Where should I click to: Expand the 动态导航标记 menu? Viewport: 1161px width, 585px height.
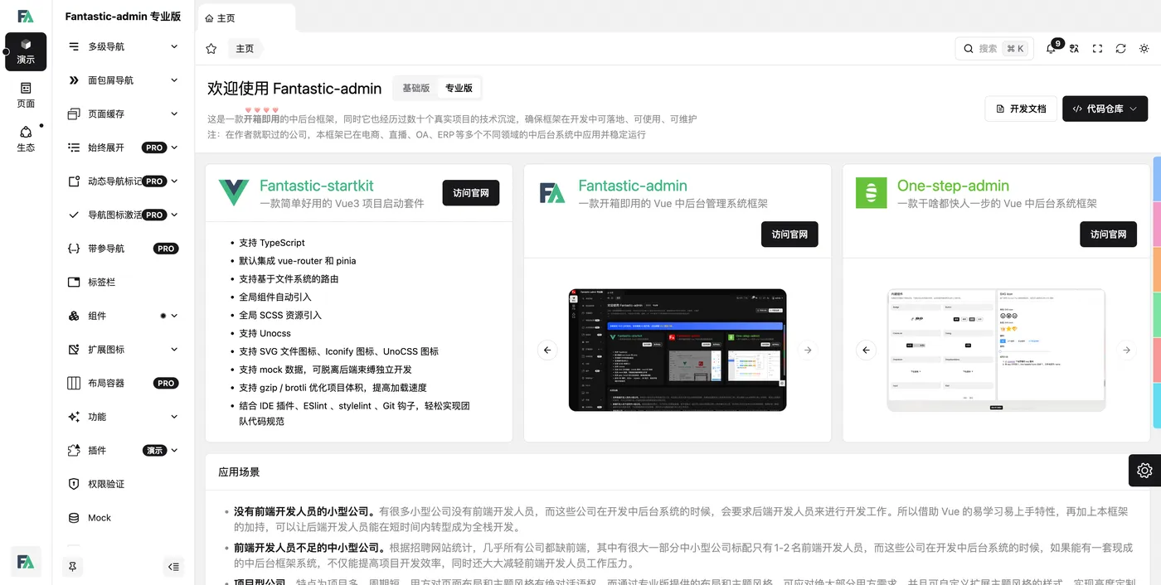tap(124, 181)
